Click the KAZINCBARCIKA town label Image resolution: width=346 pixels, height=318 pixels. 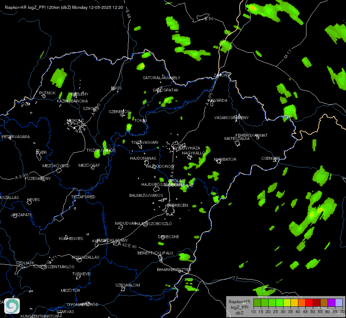click(x=72, y=101)
